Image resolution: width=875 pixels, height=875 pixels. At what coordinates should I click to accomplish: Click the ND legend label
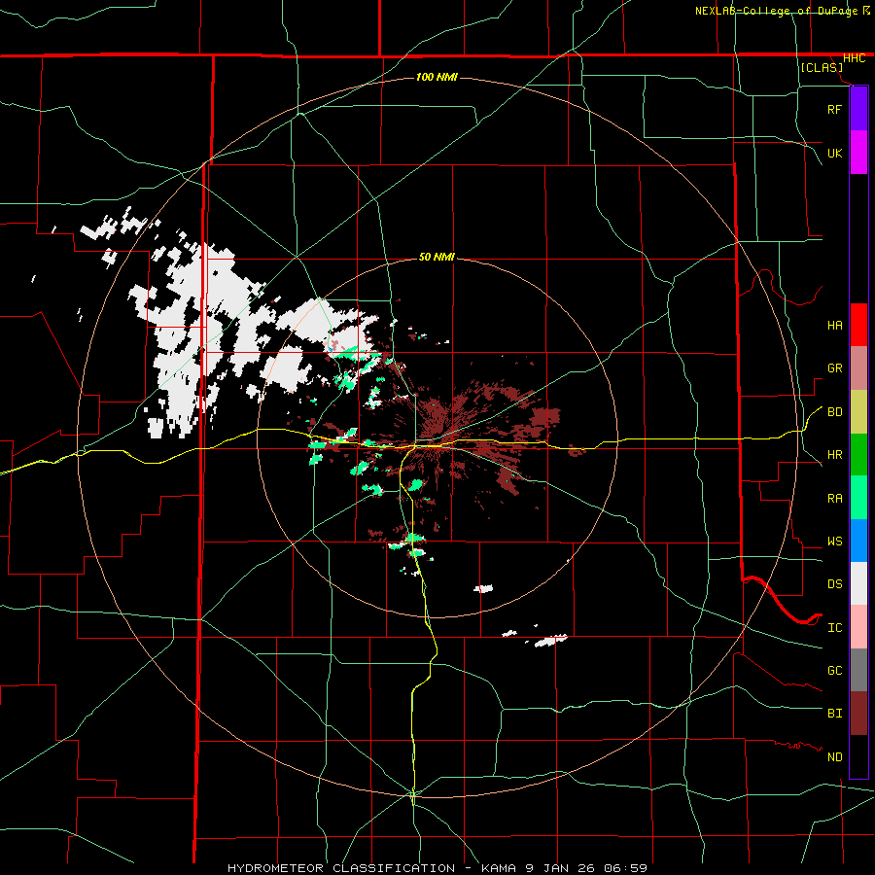(834, 757)
